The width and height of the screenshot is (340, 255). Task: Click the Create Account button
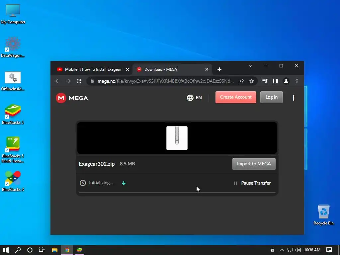point(236,97)
